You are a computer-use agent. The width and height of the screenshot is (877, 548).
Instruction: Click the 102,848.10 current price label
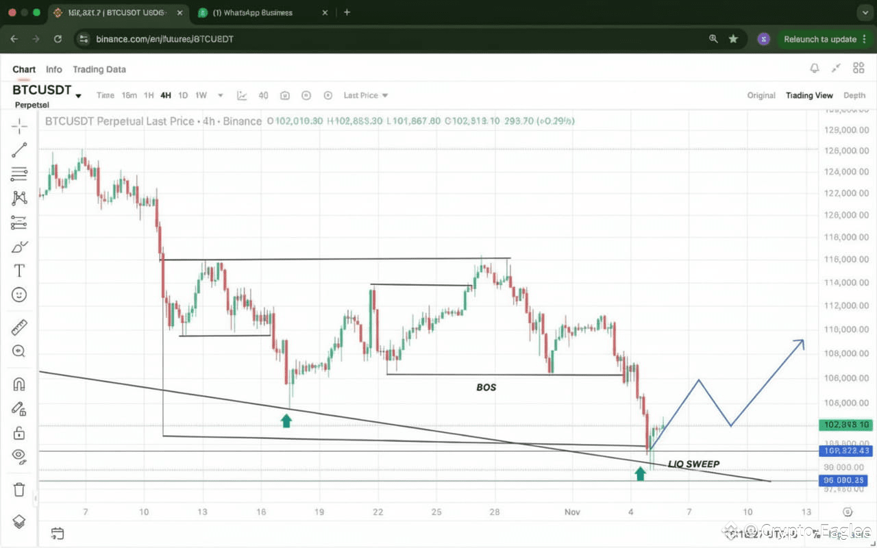click(x=846, y=425)
